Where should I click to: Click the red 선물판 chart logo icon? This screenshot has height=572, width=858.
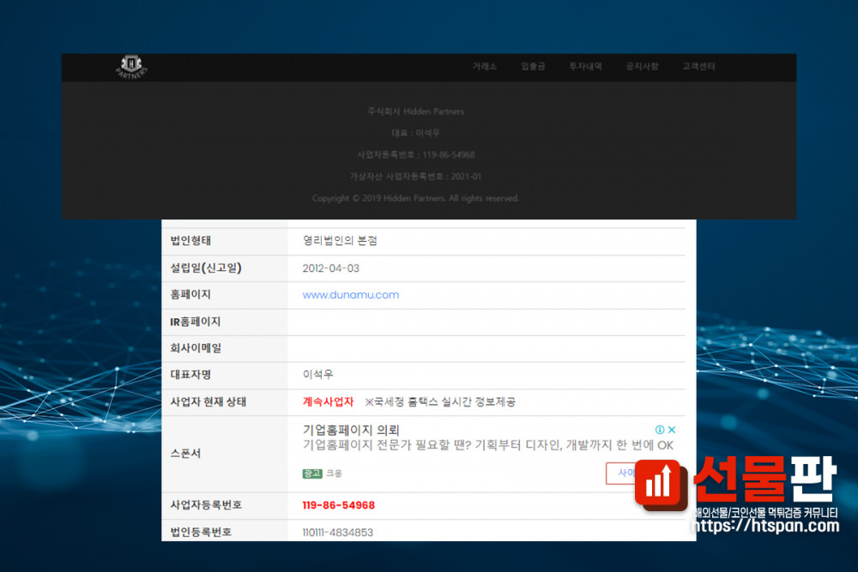click(662, 485)
